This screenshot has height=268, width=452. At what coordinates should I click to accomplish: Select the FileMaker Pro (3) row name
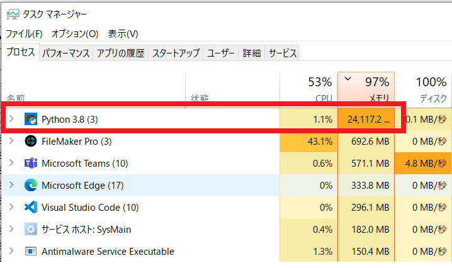77,142
